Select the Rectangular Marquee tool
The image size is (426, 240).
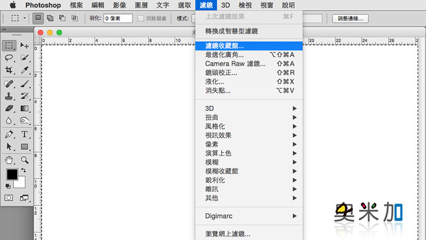coord(9,45)
